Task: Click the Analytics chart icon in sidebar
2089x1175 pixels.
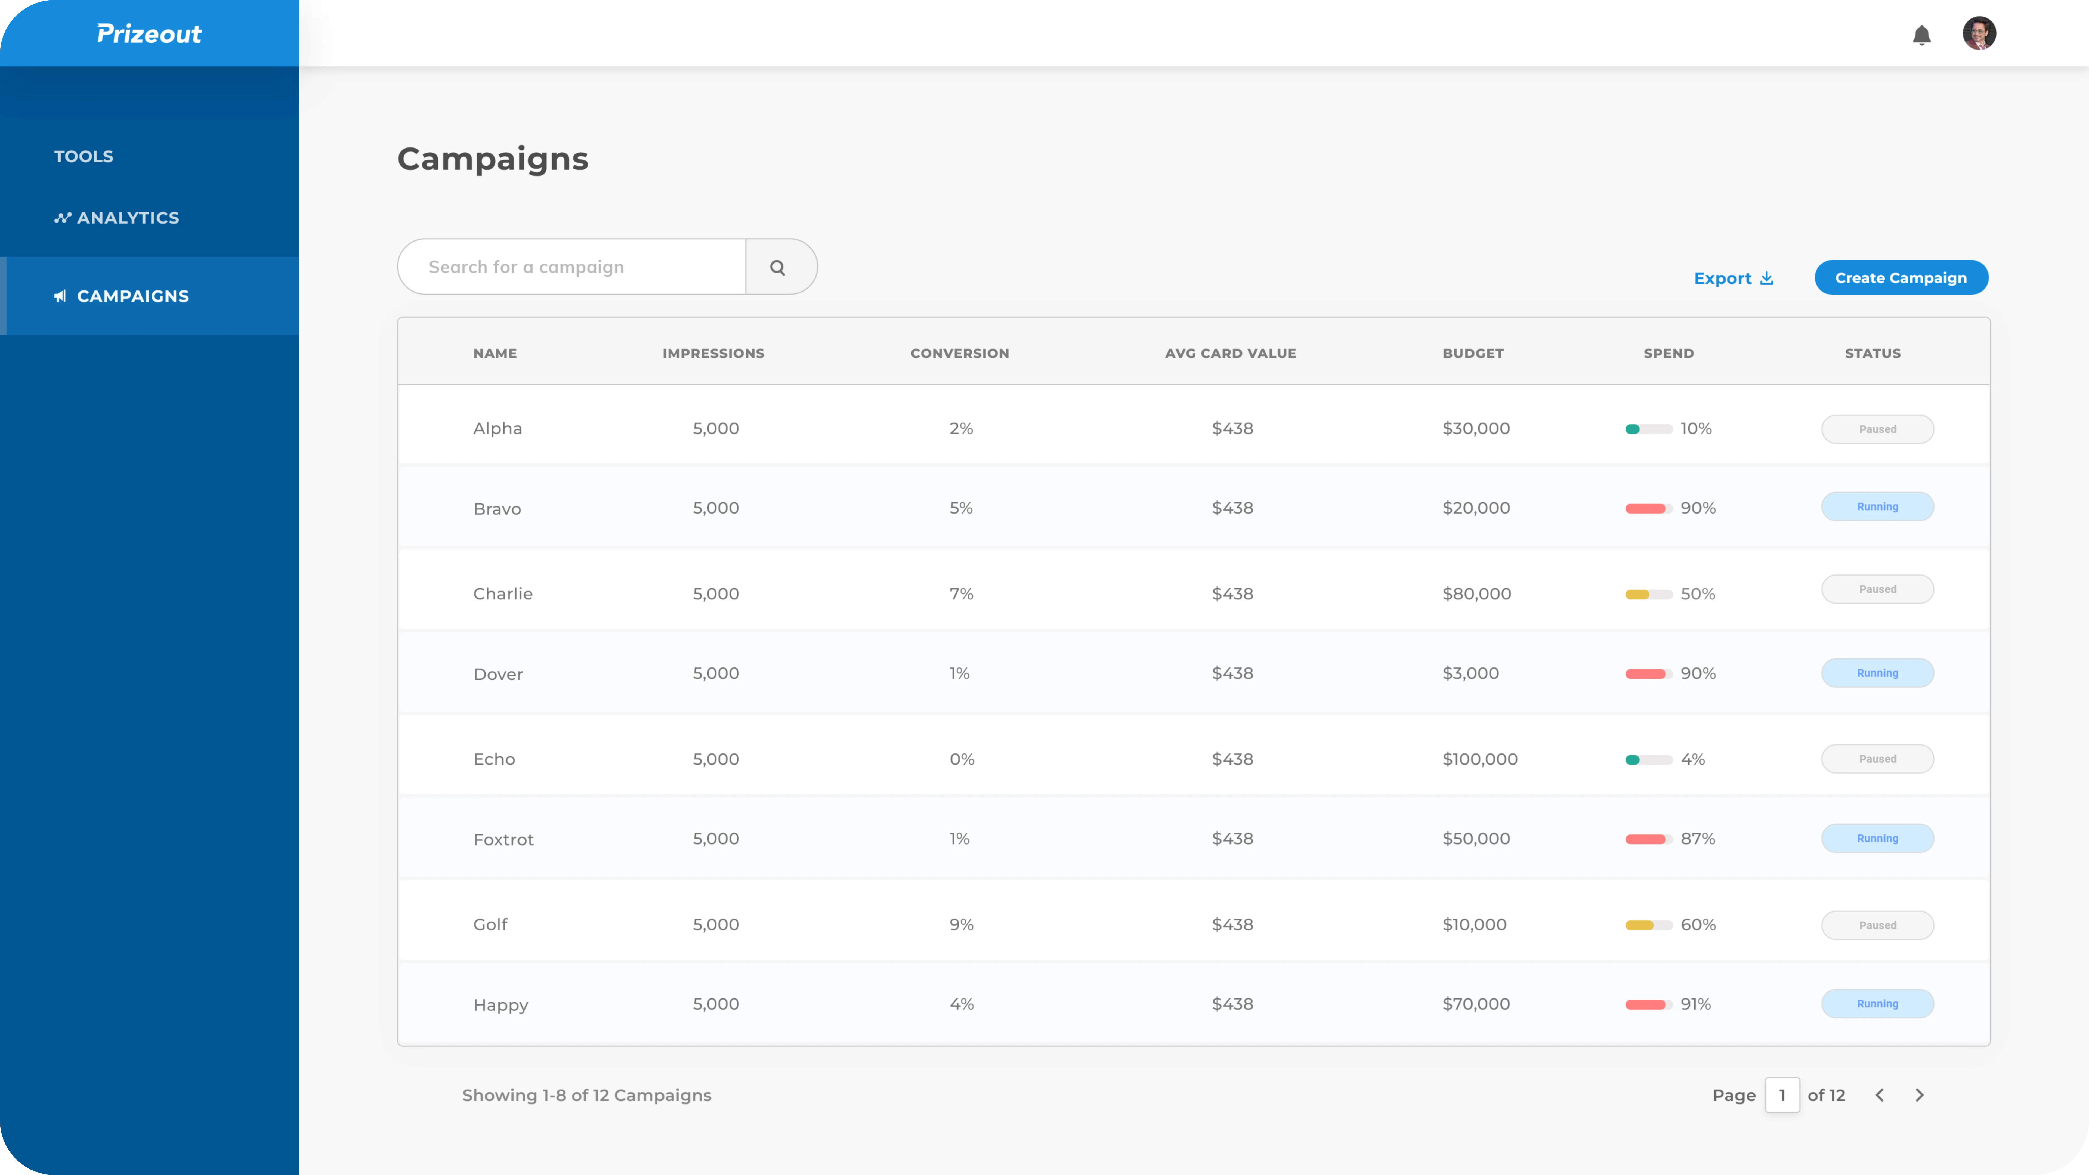Action: coord(63,218)
